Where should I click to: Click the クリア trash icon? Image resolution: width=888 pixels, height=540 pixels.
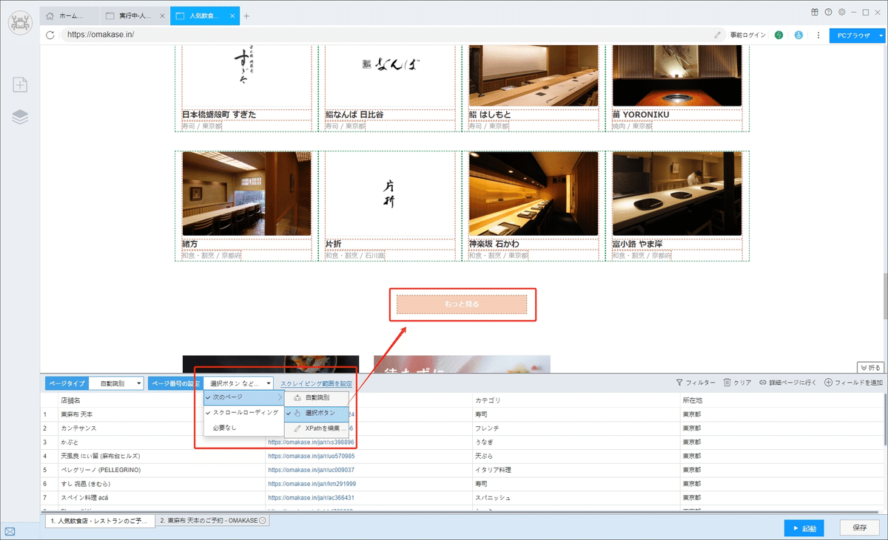(727, 383)
